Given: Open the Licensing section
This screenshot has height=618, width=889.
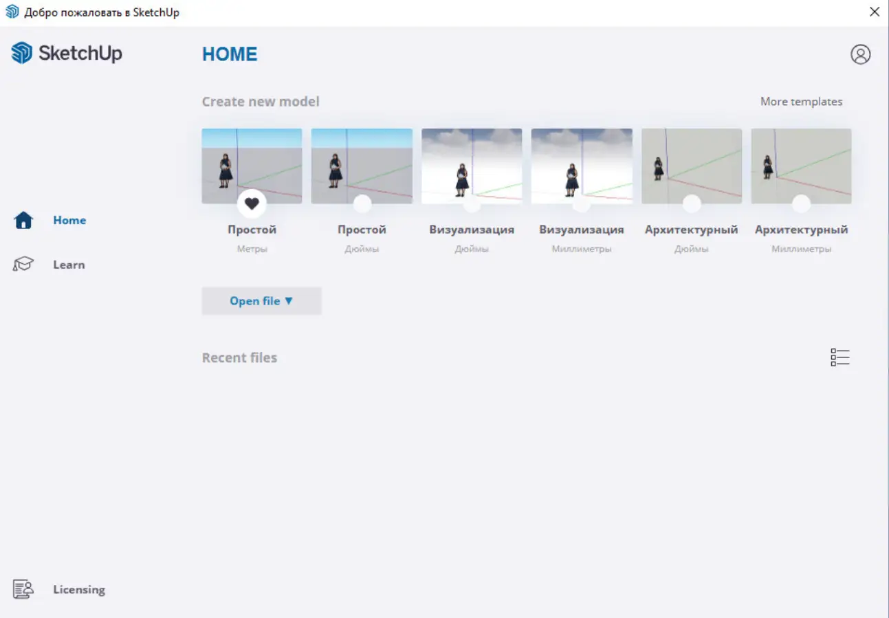Looking at the screenshot, I should click(x=59, y=589).
